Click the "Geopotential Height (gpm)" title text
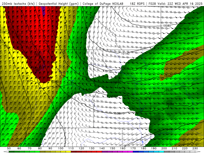Screen dimensions: 204x153 [59, 4]
